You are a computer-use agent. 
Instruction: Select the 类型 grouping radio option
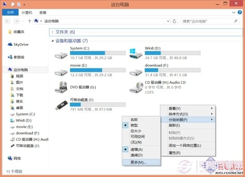coord(126,125)
